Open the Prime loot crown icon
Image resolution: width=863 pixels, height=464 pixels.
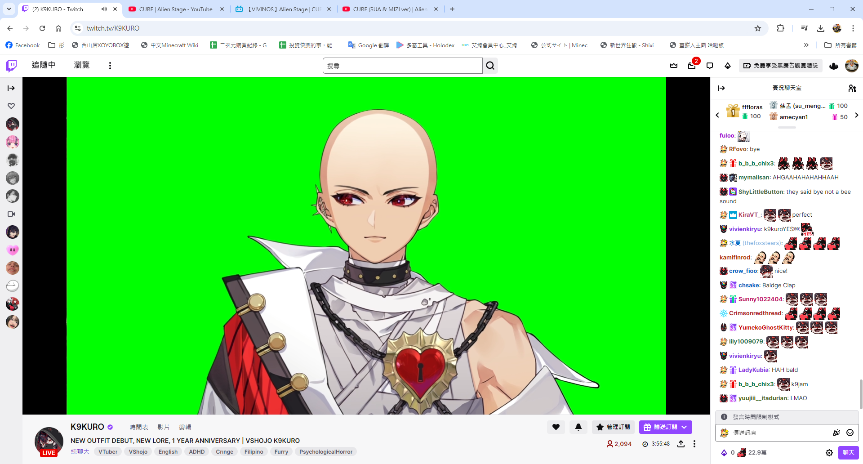[674, 66]
